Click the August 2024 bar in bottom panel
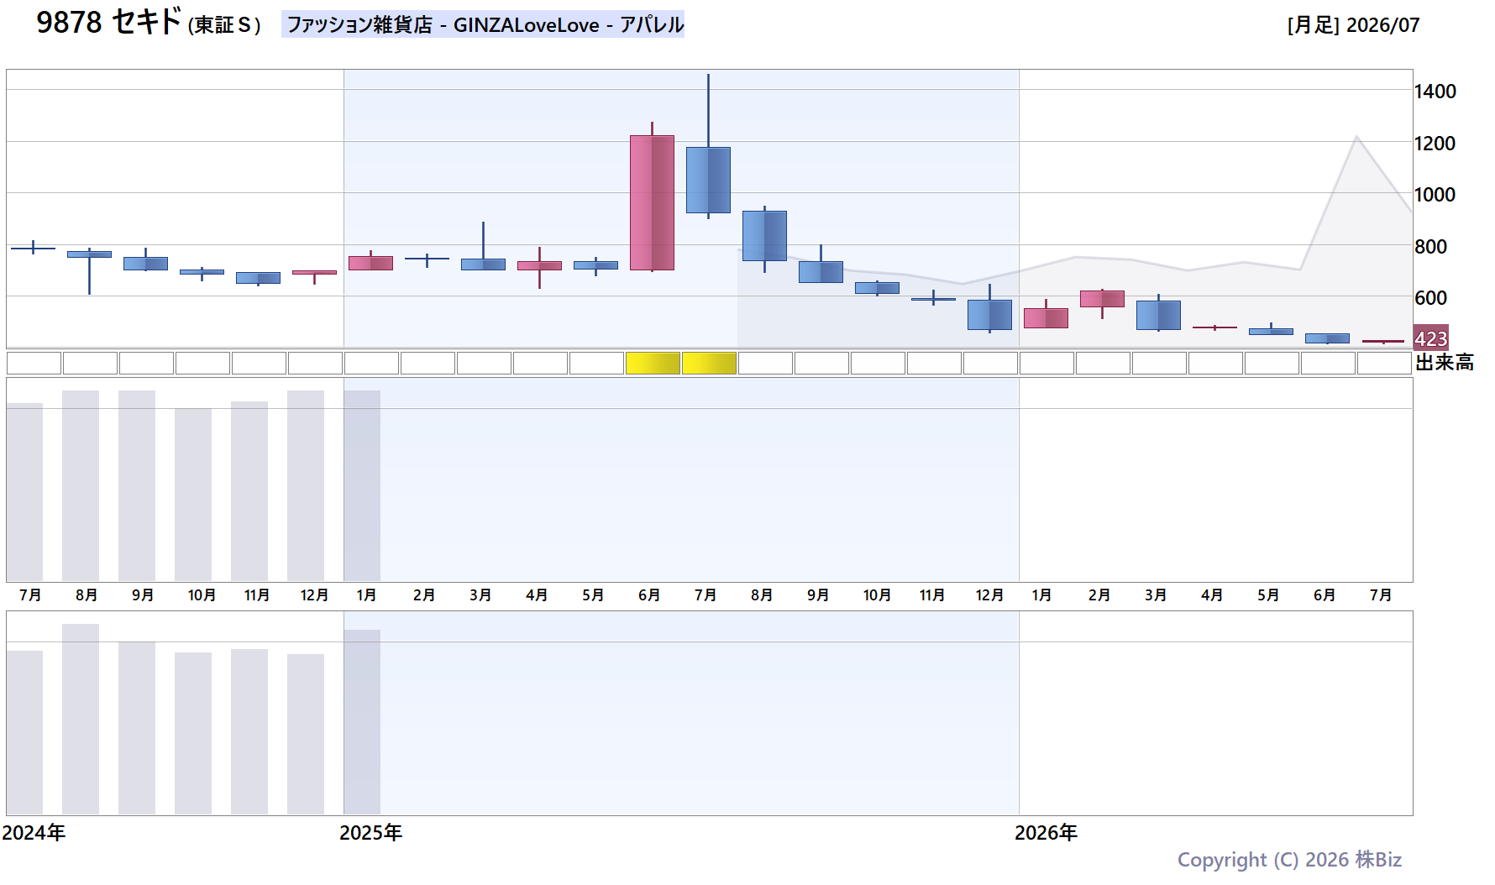The height and width of the screenshot is (885, 1495). tap(81, 719)
